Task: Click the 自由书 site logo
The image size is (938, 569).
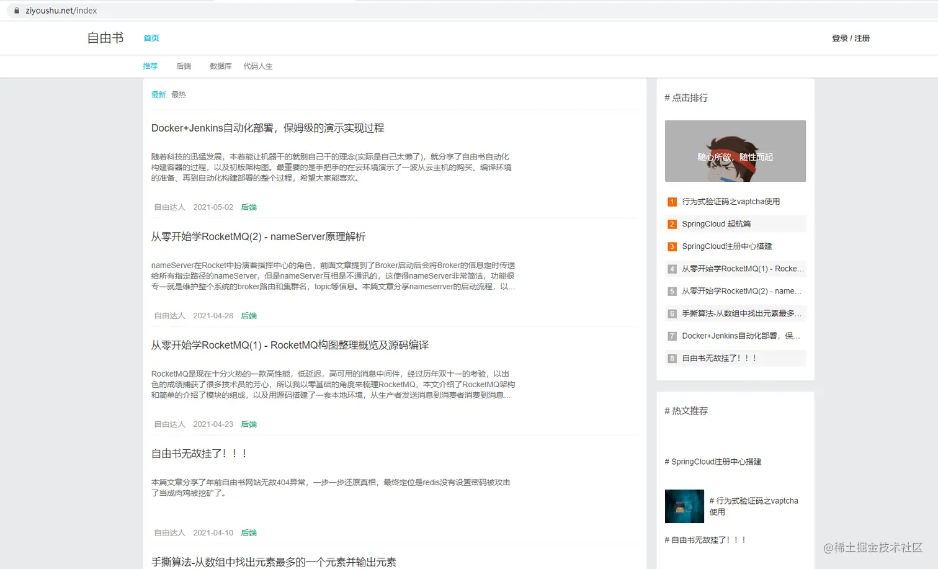Action: click(105, 38)
